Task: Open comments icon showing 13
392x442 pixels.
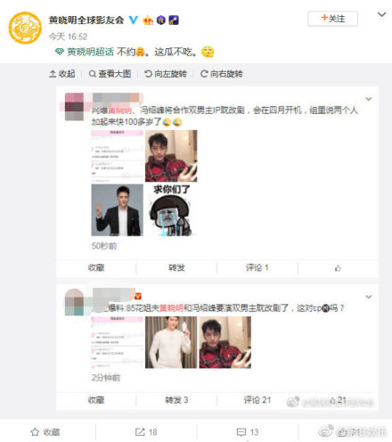Action: (248, 432)
